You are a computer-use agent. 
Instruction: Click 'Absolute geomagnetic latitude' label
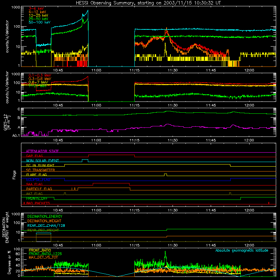[242, 251]
